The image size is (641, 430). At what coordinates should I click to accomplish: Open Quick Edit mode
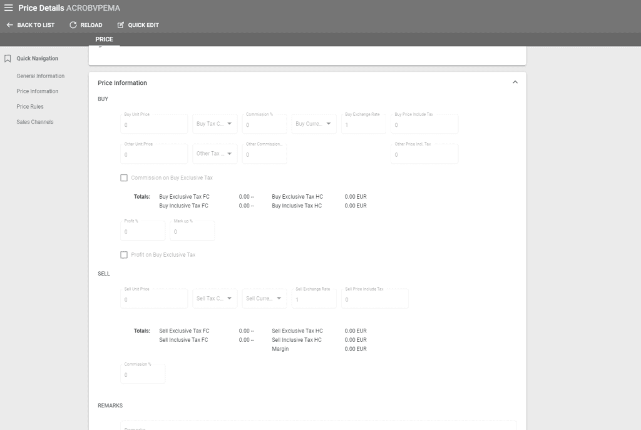pyautogui.click(x=138, y=25)
